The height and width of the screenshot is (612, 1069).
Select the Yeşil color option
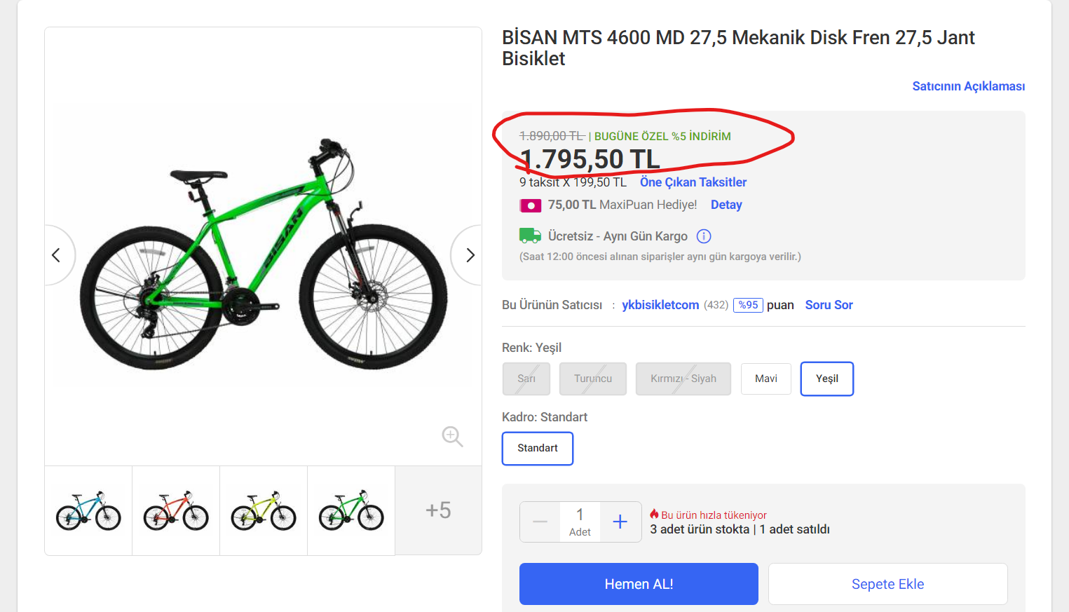[826, 379]
